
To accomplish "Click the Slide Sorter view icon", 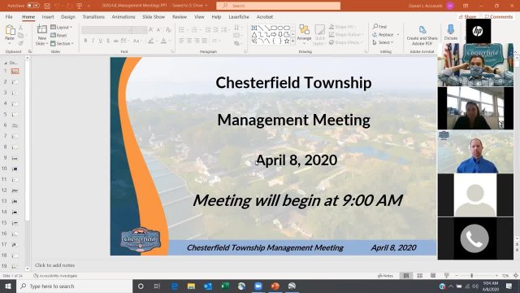I will pyautogui.click(x=419, y=276).
